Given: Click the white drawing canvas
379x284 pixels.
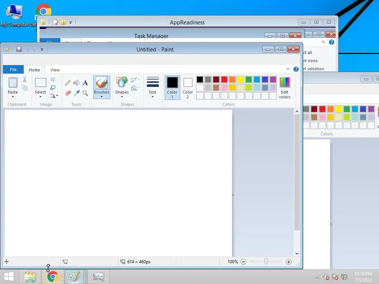Looking at the screenshot, I should coord(118,183).
